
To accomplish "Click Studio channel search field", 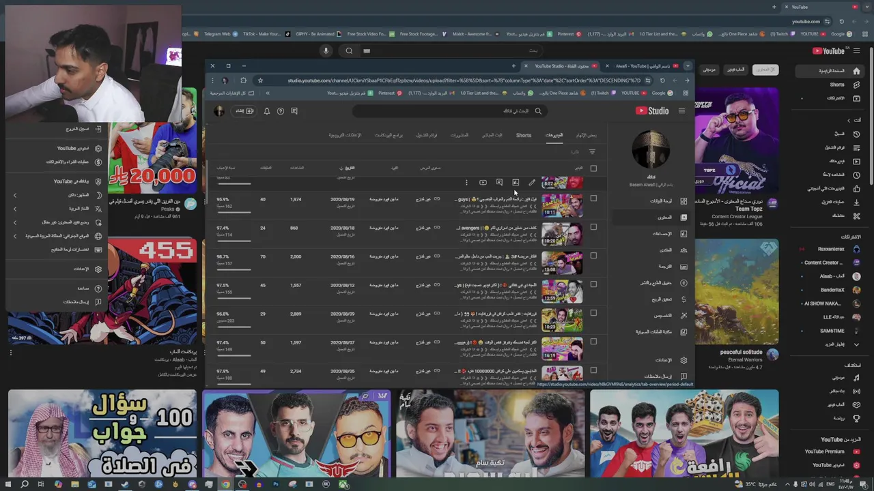I will pyautogui.click(x=451, y=111).
